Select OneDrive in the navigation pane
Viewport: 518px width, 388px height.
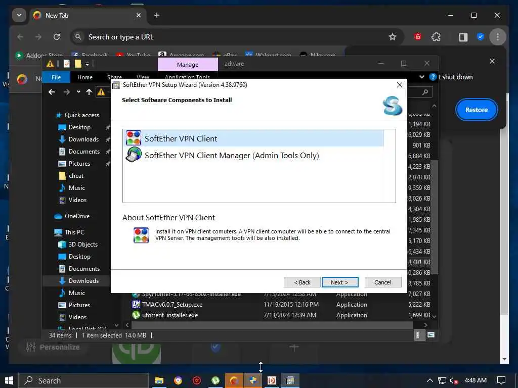[77, 216]
